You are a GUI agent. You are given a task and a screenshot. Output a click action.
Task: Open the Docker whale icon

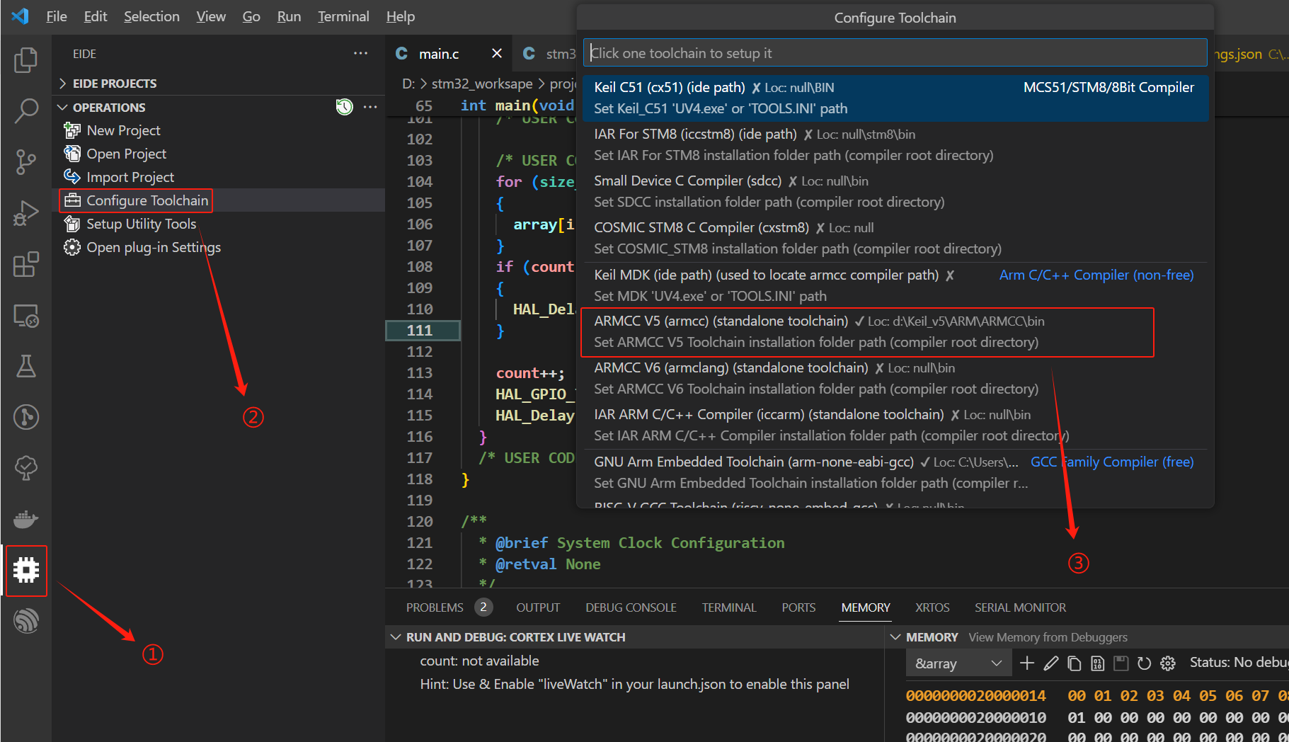(26, 519)
